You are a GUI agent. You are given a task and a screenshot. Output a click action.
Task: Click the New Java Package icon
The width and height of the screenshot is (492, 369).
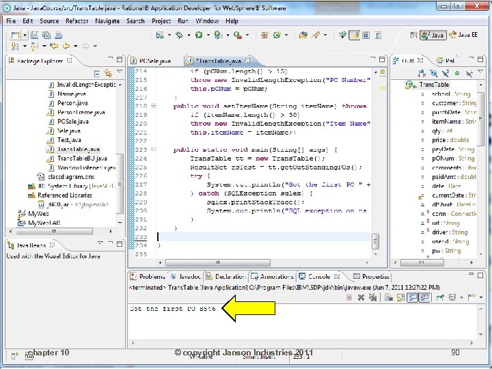[264, 35]
